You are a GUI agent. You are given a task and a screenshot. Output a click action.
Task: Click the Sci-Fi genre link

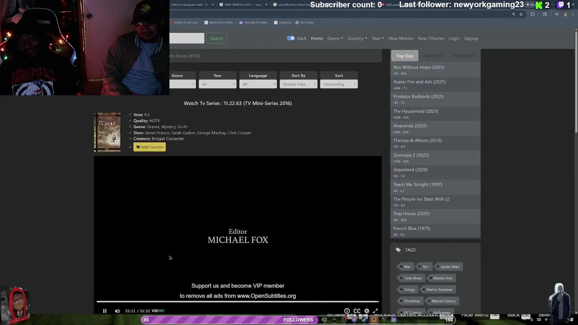coord(182,127)
